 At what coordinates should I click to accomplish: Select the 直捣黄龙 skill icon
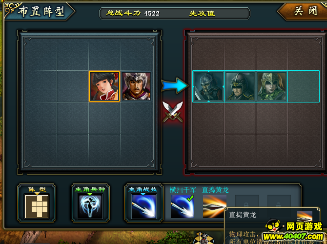215,206
